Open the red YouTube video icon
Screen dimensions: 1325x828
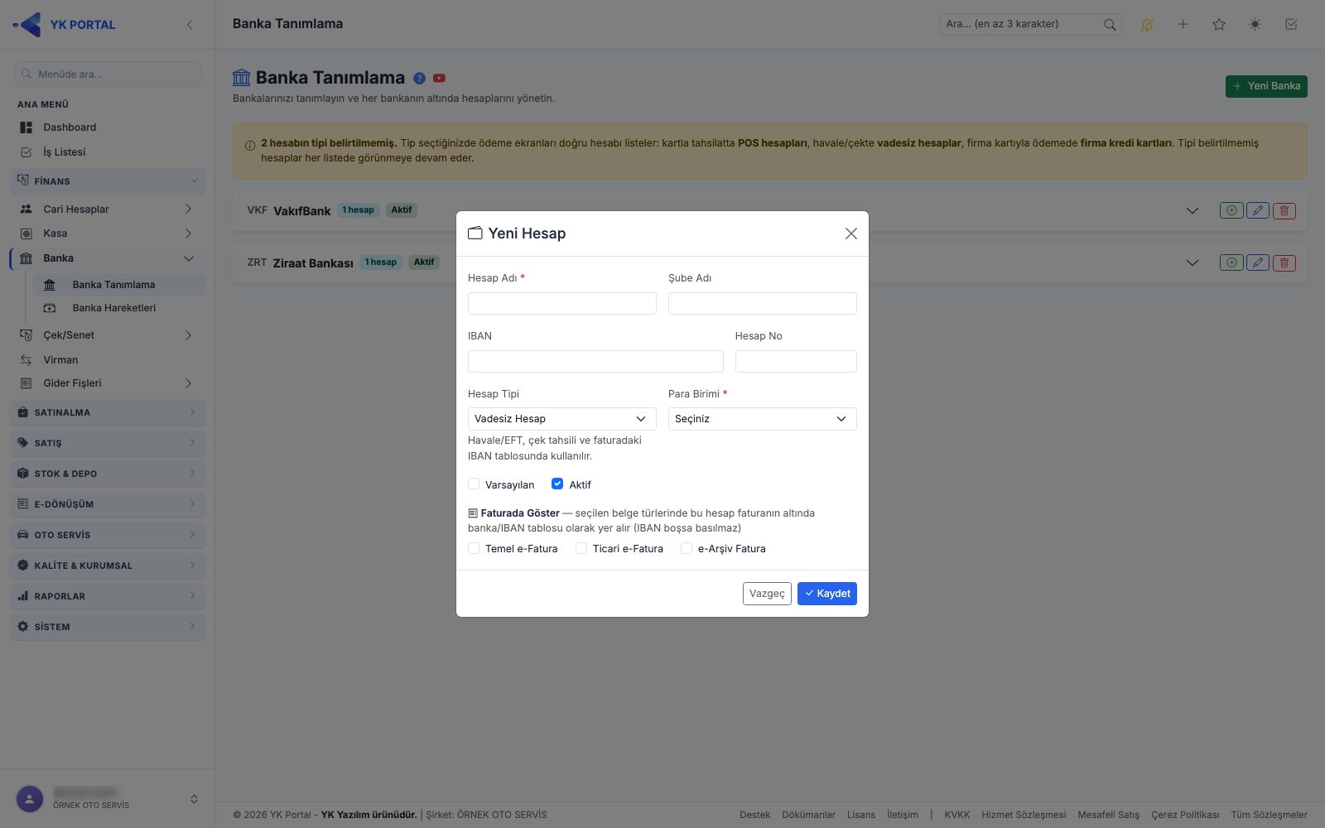point(440,79)
